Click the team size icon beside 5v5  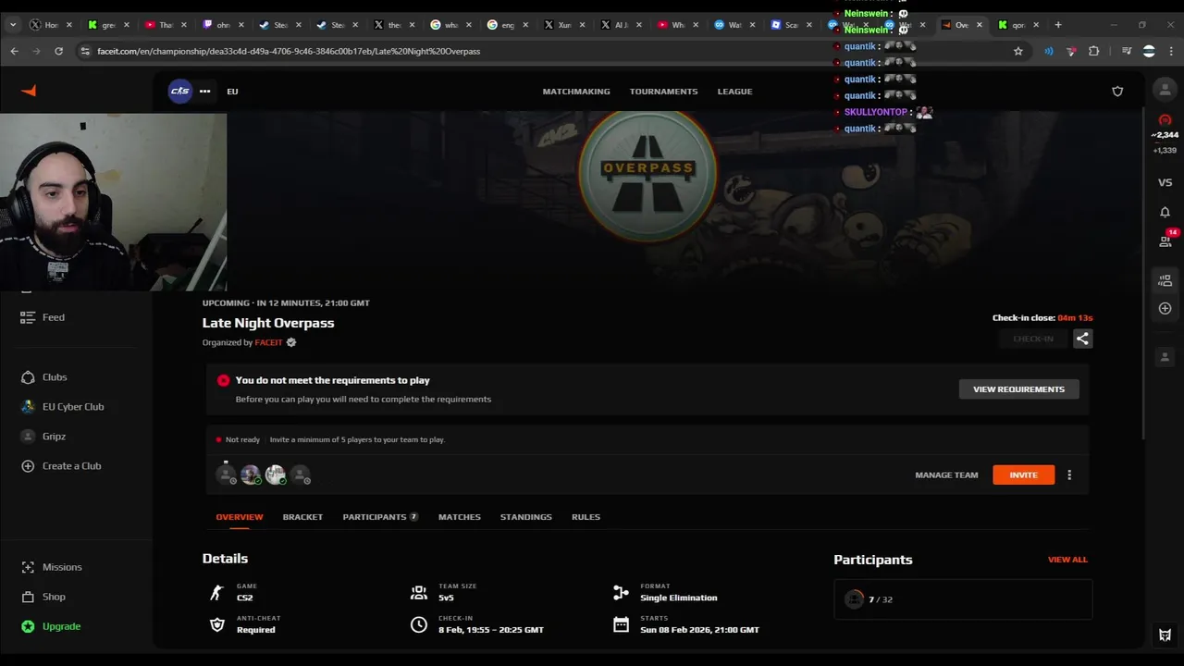tap(419, 593)
